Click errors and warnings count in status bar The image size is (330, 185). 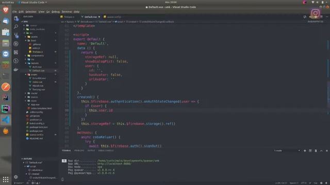click(x=36, y=183)
